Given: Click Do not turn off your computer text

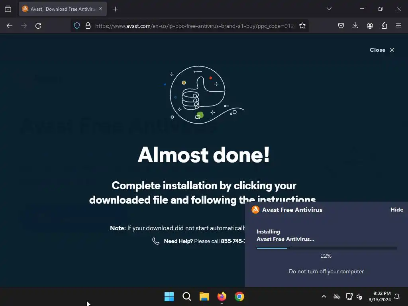Looking at the screenshot, I should (326, 271).
